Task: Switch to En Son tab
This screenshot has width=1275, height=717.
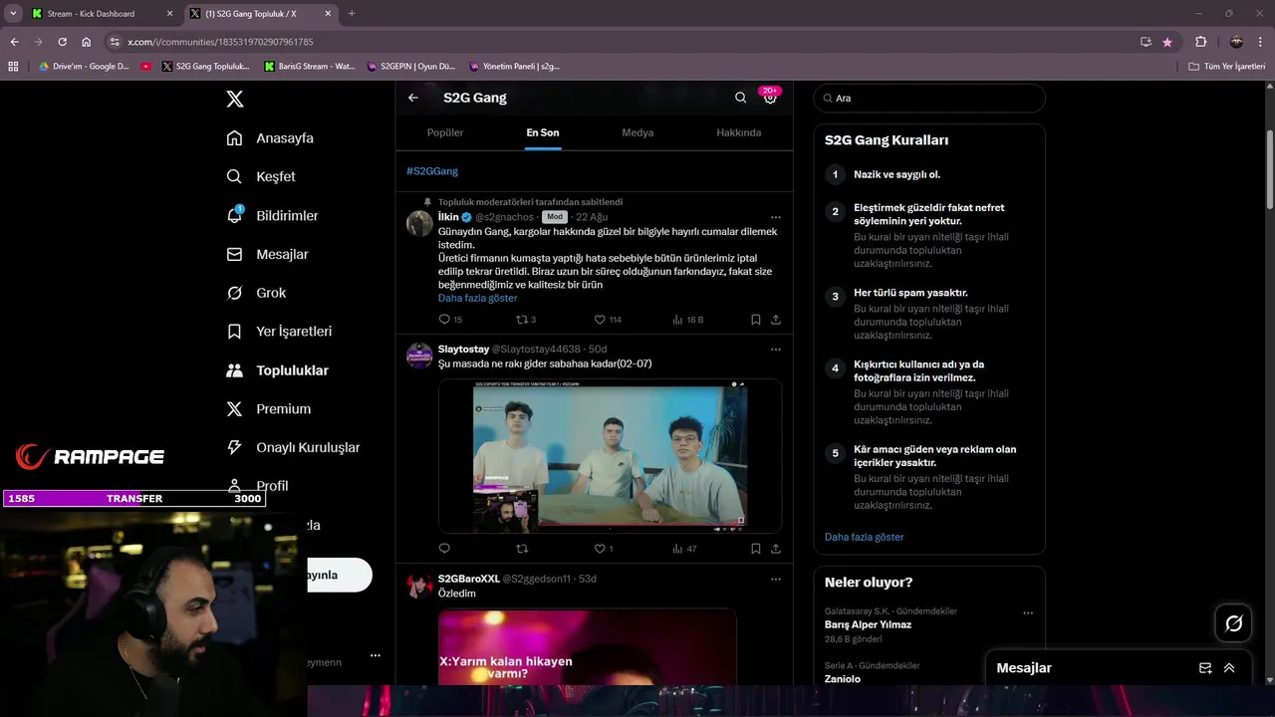Action: click(543, 132)
